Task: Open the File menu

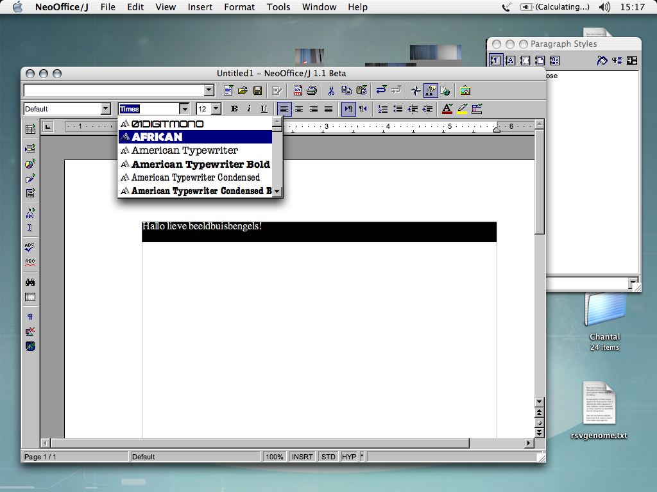Action: pyautogui.click(x=108, y=7)
